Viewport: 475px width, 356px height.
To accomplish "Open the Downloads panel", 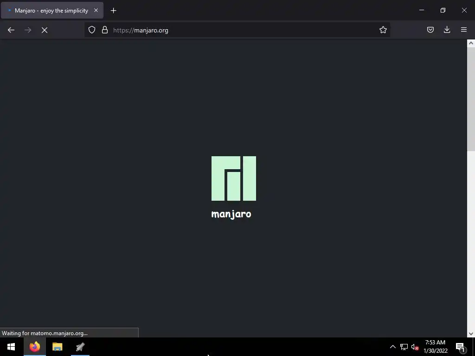I will (447, 30).
